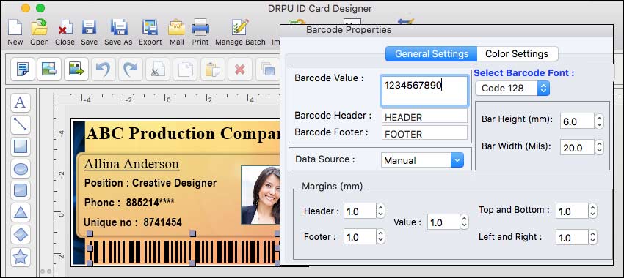Click the macOS yellow minimize button

pos(26,8)
